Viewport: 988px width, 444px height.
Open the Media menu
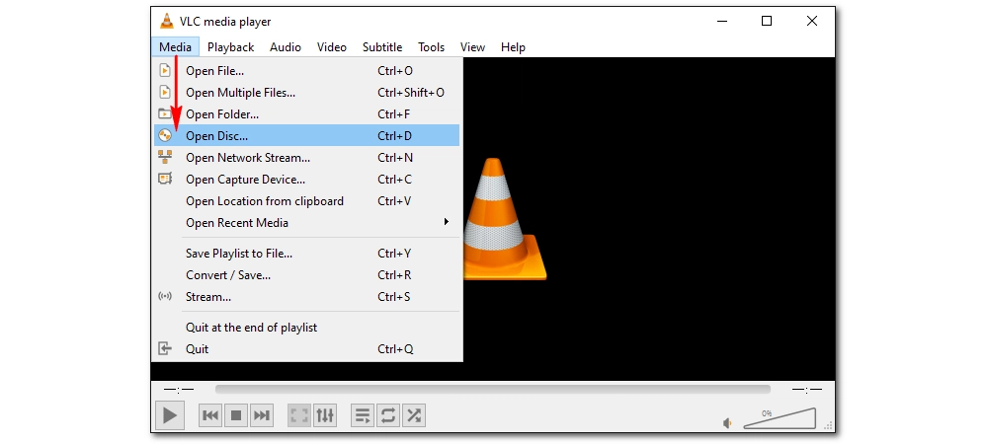[175, 47]
